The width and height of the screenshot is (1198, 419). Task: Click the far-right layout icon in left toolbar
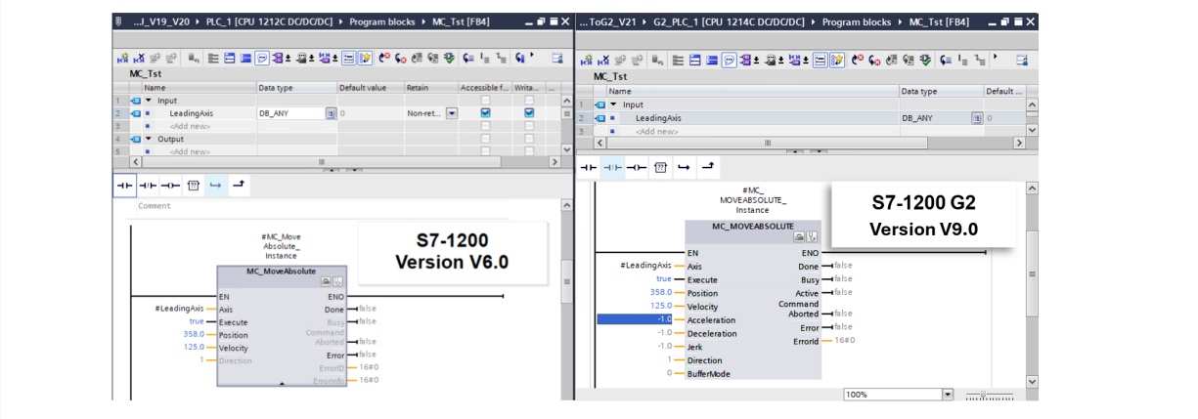(557, 59)
